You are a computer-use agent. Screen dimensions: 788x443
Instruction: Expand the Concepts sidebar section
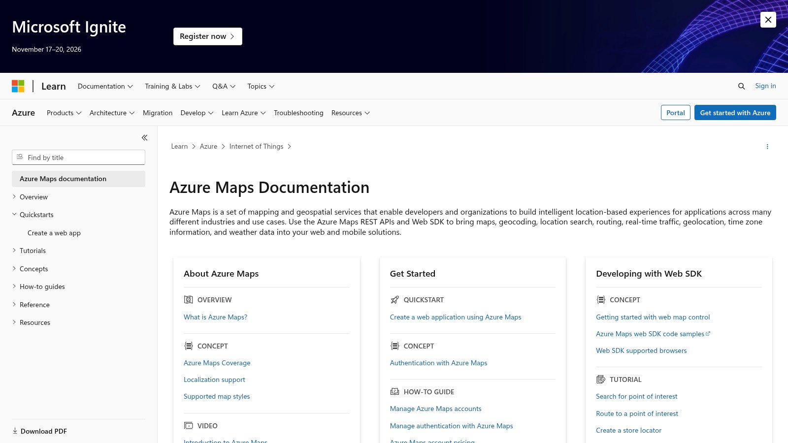pos(14,269)
